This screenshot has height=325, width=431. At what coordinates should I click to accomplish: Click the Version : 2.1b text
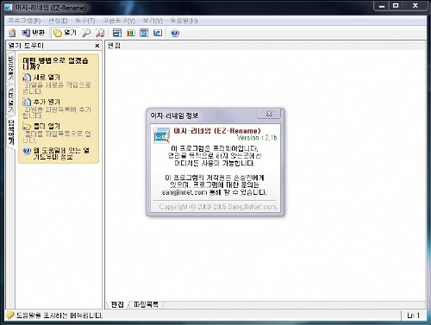click(x=257, y=138)
